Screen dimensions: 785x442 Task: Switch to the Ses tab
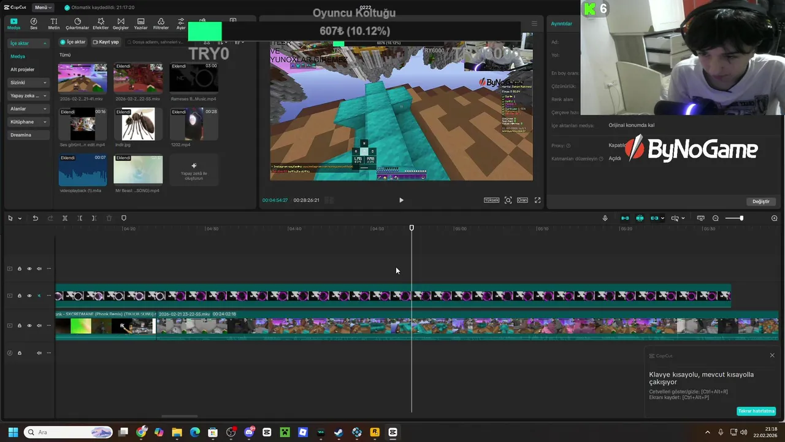point(34,23)
